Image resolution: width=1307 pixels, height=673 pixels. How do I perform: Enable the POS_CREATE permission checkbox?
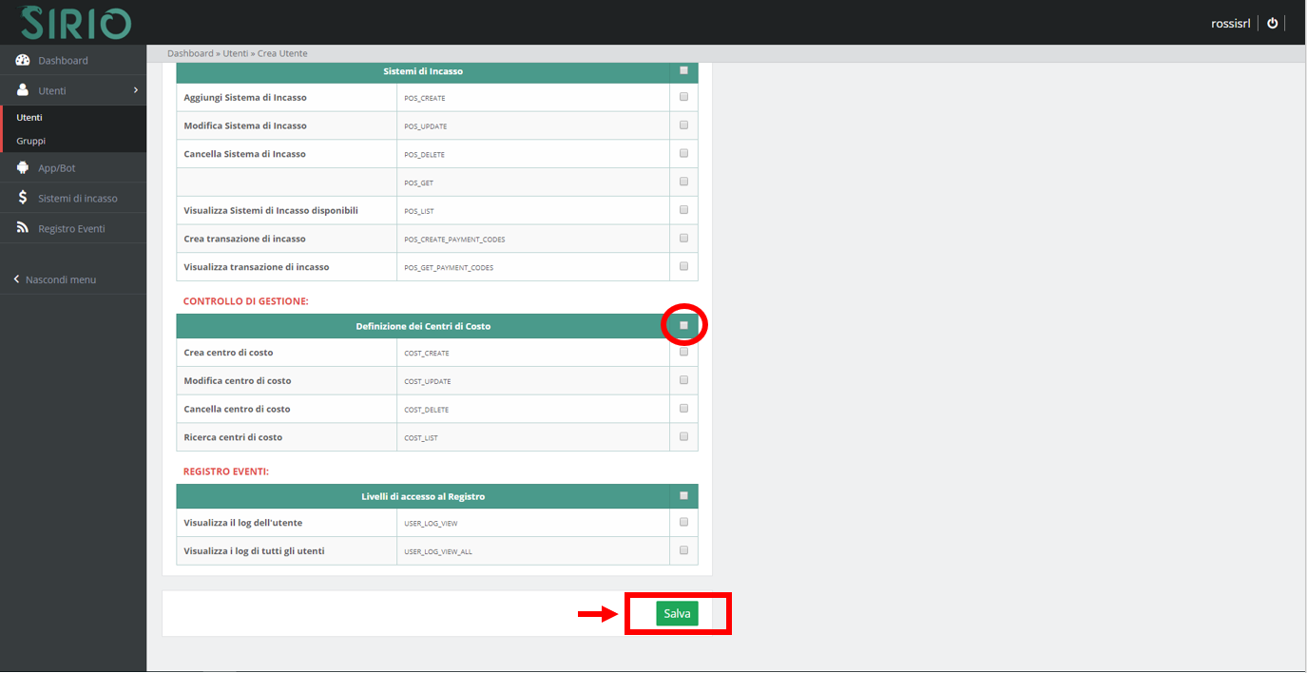coord(683,97)
